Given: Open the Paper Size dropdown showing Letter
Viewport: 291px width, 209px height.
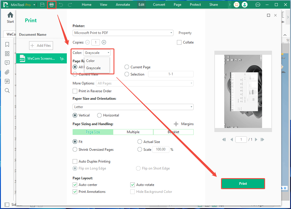Looking at the screenshot, I should click(x=133, y=107).
